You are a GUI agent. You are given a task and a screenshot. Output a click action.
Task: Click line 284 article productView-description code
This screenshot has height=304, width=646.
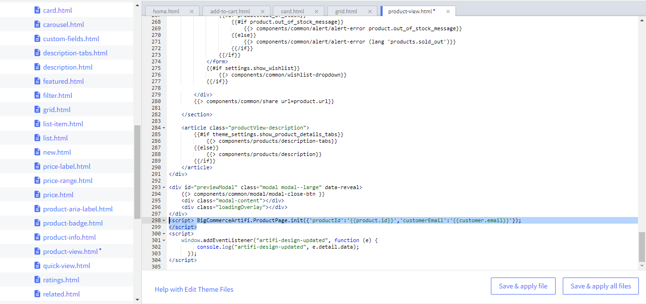pyautogui.click(x=245, y=128)
